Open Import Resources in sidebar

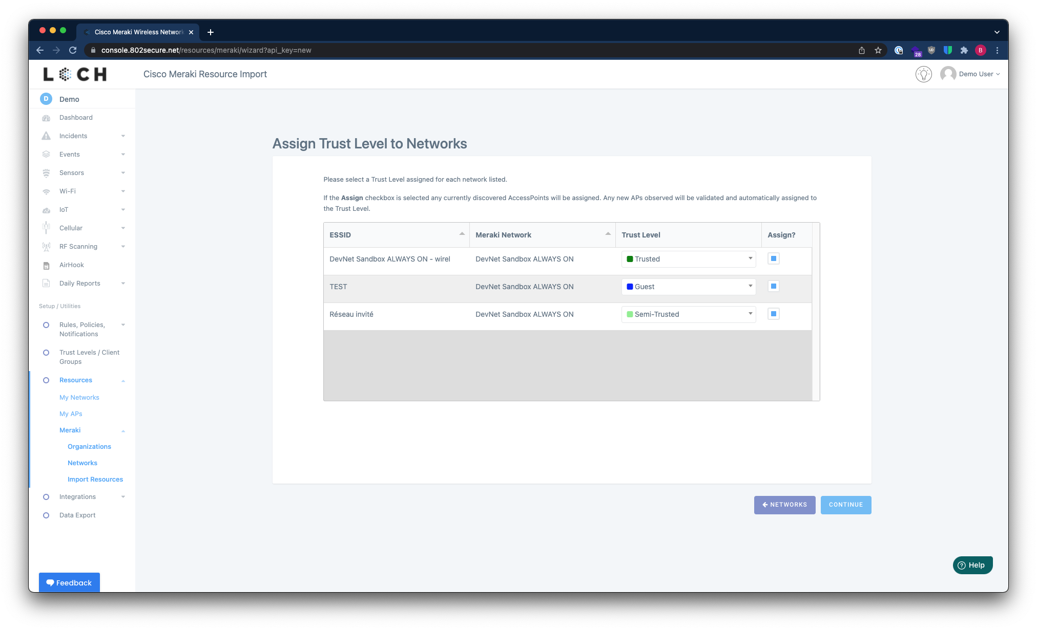pyautogui.click(x=95, y=480)
